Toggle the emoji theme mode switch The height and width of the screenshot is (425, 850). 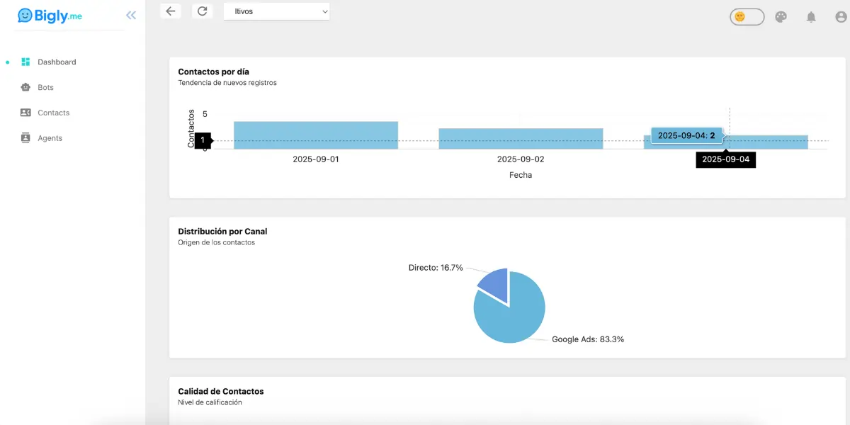(747, 17)
